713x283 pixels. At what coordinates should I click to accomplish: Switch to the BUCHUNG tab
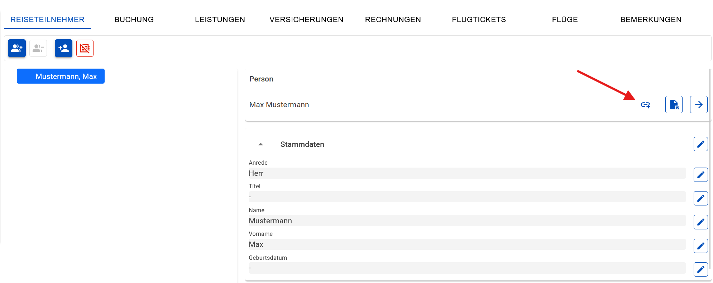pyautogui.click(x=134, y=20)
